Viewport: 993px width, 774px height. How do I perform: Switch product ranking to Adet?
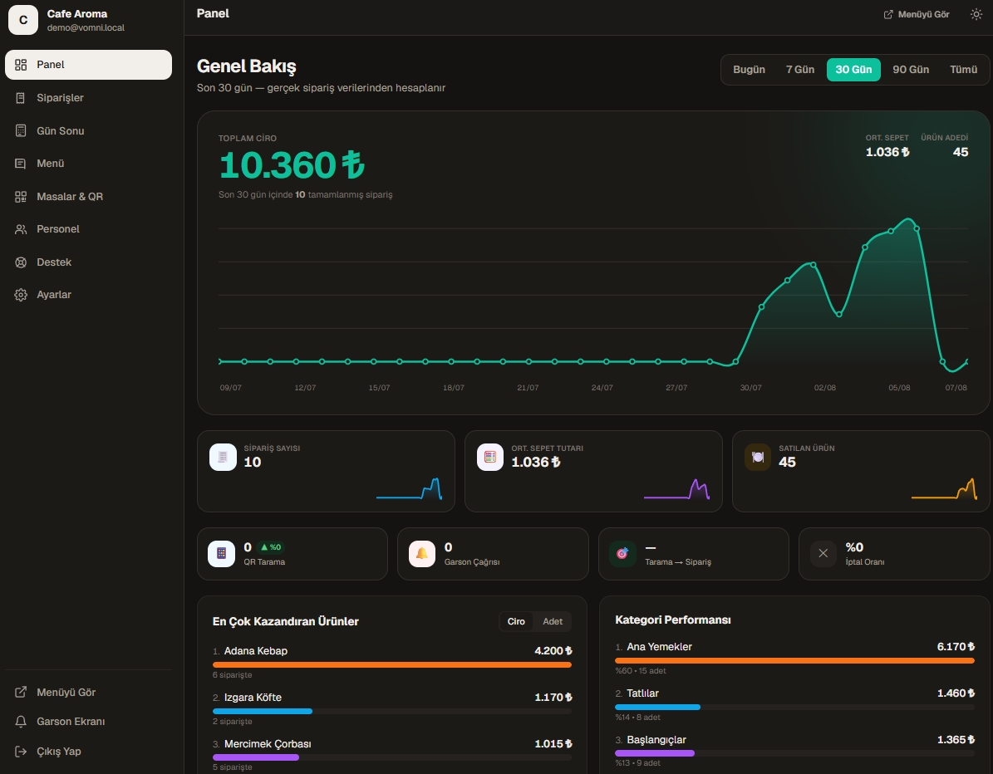click(553, 621)
